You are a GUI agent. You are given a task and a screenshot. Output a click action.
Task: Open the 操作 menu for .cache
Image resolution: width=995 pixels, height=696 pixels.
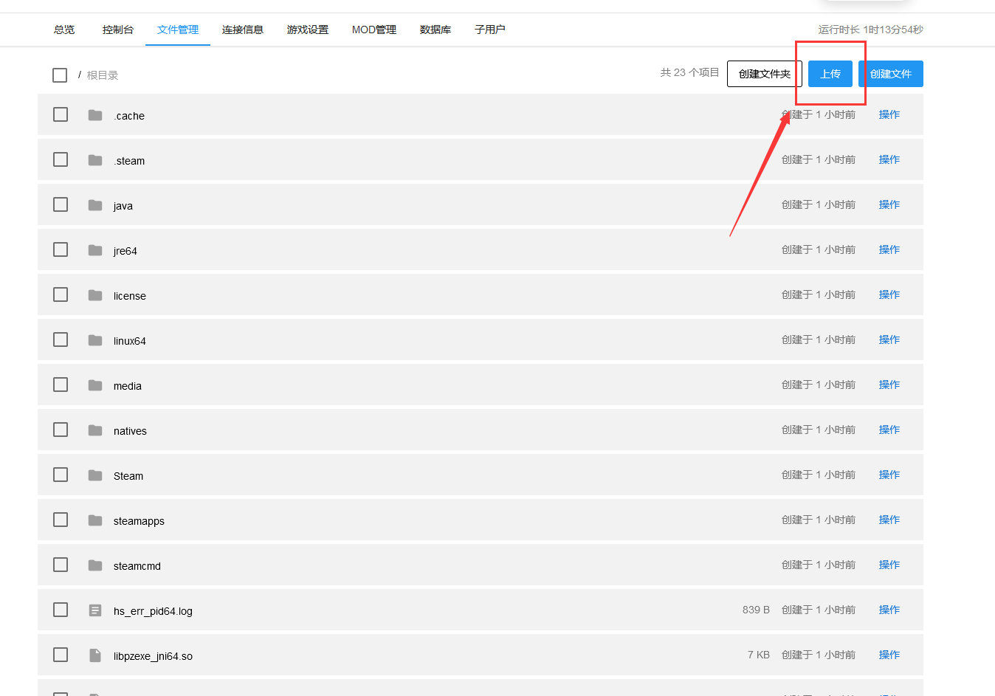889,114
